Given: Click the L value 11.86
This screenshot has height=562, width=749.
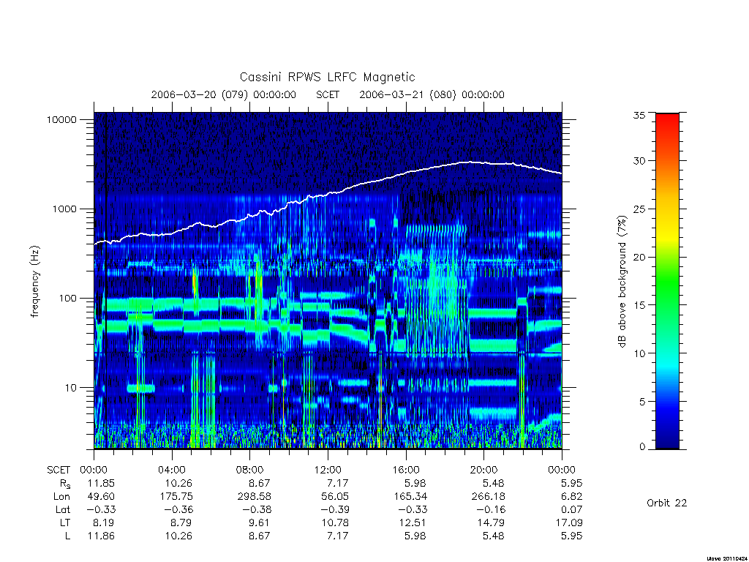Looking at the screenshot, I should tap(101, 536).
